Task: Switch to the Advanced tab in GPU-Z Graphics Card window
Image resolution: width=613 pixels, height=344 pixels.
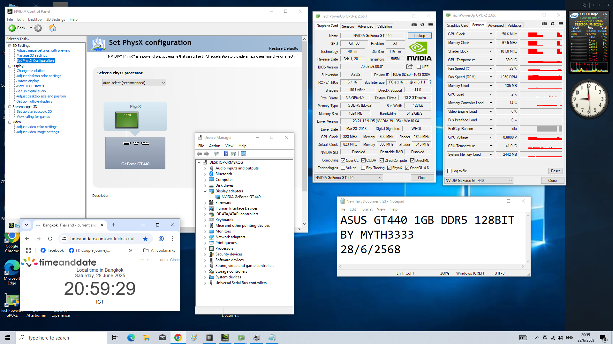Action: click(x=366, y=26)
